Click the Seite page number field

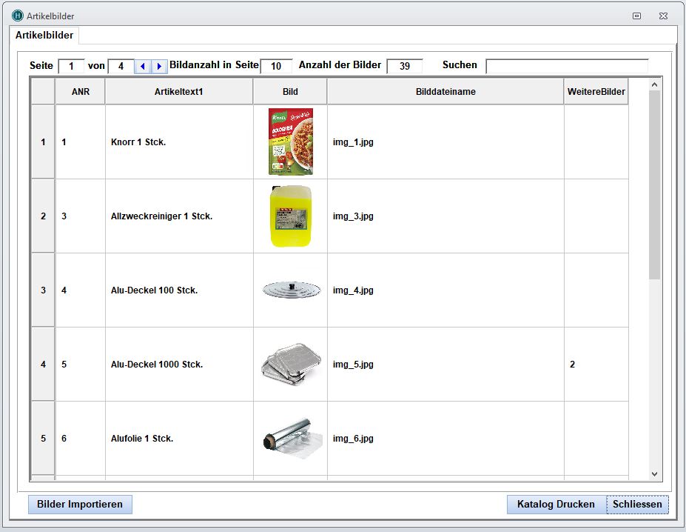coord(71,67)
